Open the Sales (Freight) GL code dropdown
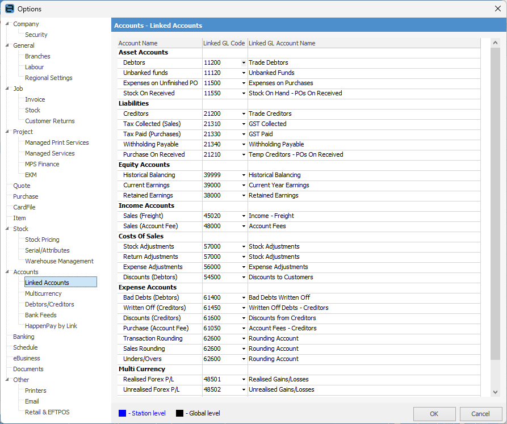 pyautogui.click(x=244, y=216)
